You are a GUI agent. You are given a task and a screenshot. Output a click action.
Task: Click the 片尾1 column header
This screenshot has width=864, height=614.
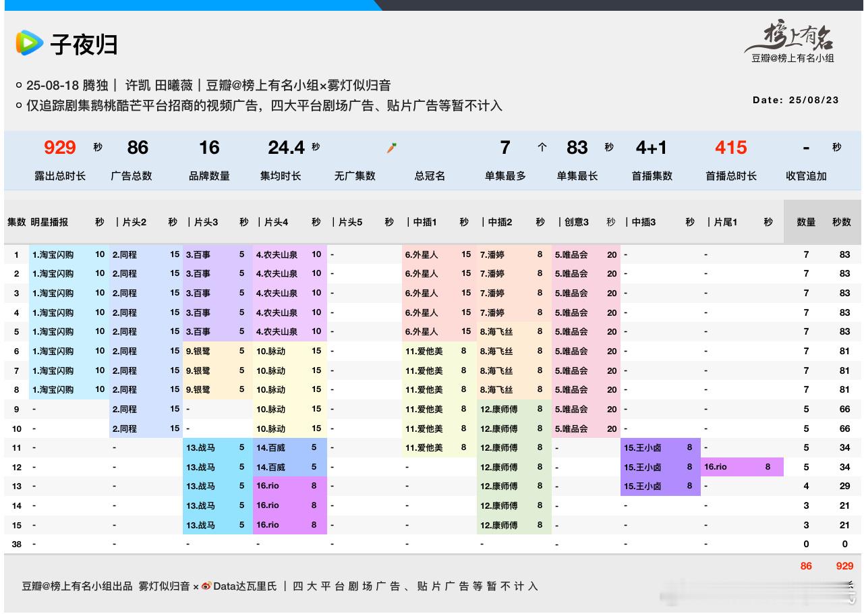[x=726, y=222]
